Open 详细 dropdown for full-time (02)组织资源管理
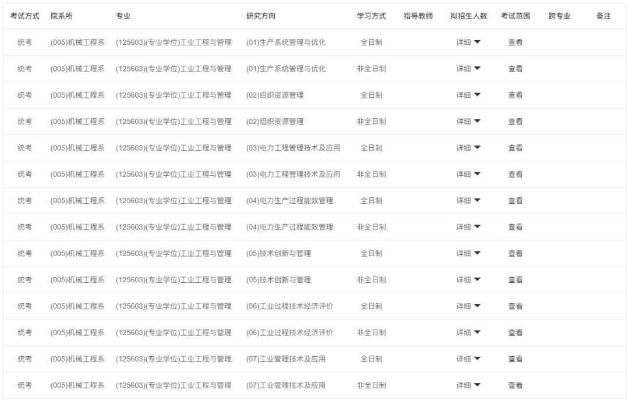Viewport: 629px width, 401px height. click(x=468, y=95)
